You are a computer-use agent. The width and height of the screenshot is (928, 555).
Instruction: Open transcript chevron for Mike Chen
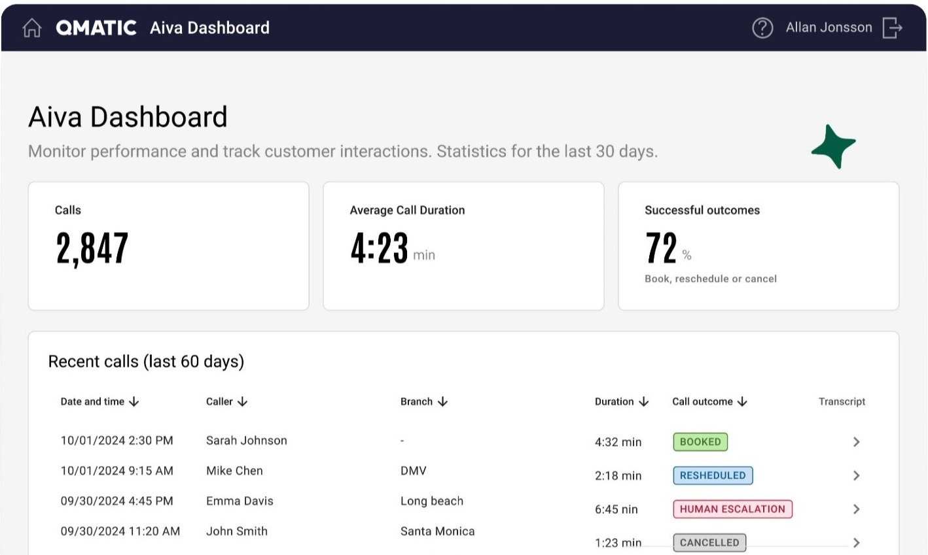click(x=856, y=475)
